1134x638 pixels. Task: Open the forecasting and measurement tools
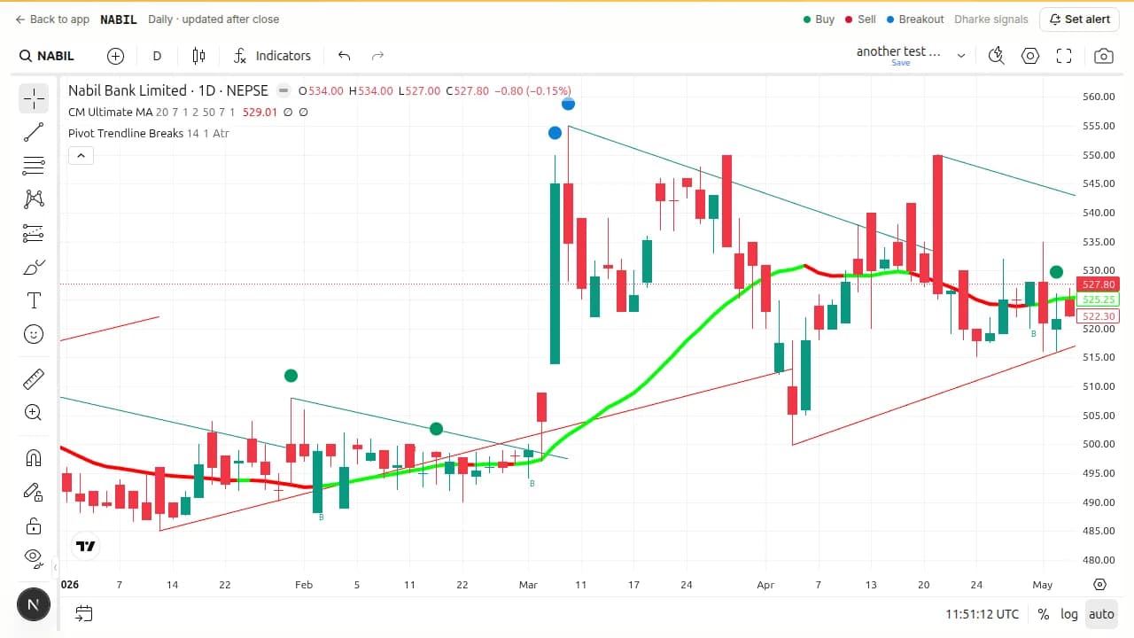pyautogui.click(x=34, y=233)
